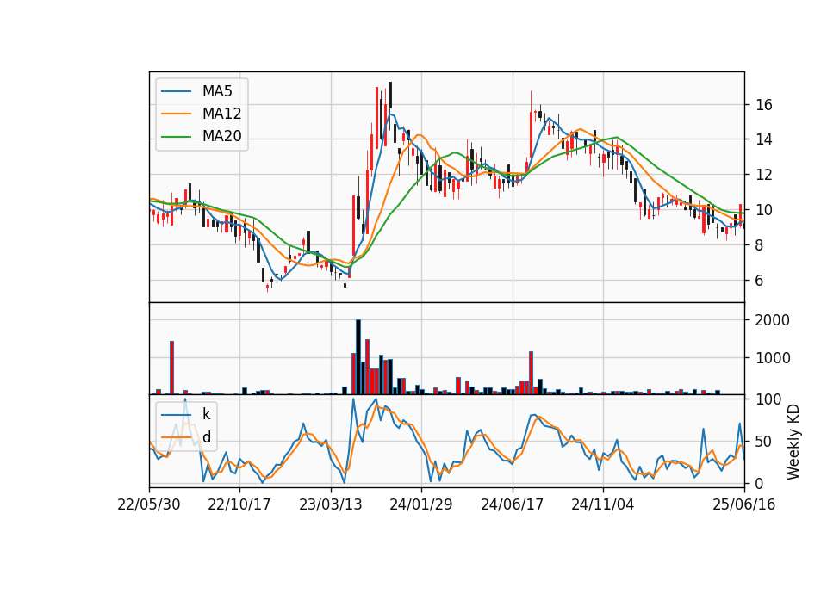Viewport: 827px width, 594px height.
Task: Click the Weekly KD axis title
Action: point(793,442)
